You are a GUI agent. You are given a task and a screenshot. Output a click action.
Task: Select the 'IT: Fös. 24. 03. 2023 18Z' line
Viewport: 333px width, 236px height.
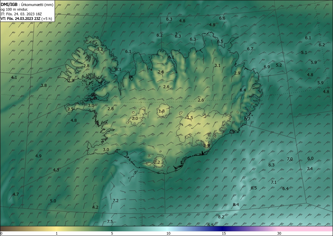(21, 14)
